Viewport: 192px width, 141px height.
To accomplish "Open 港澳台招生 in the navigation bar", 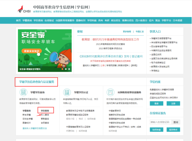I will pyautogui.click(x=128, y=20).
